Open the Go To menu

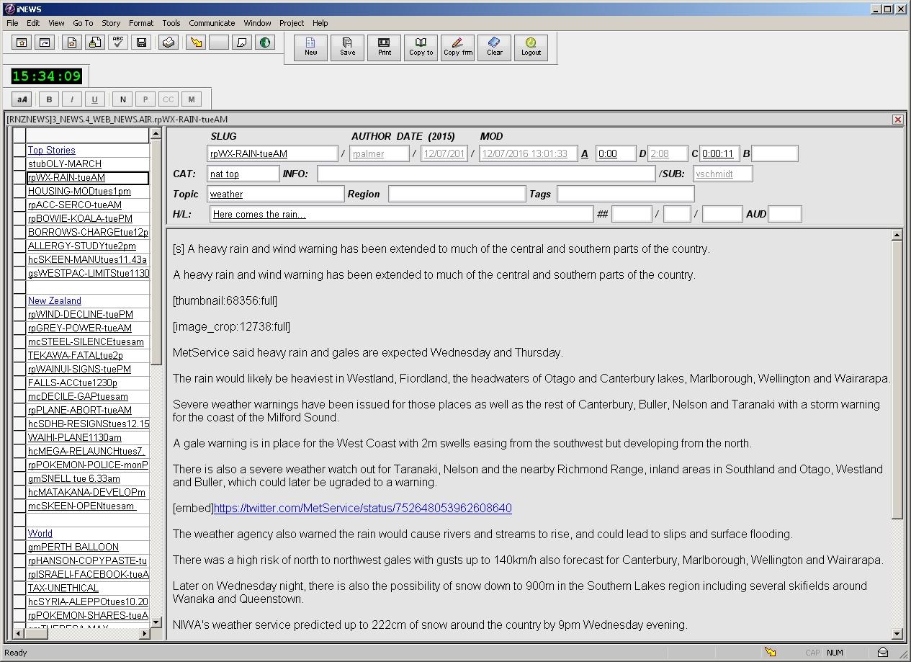click(83, 22)
